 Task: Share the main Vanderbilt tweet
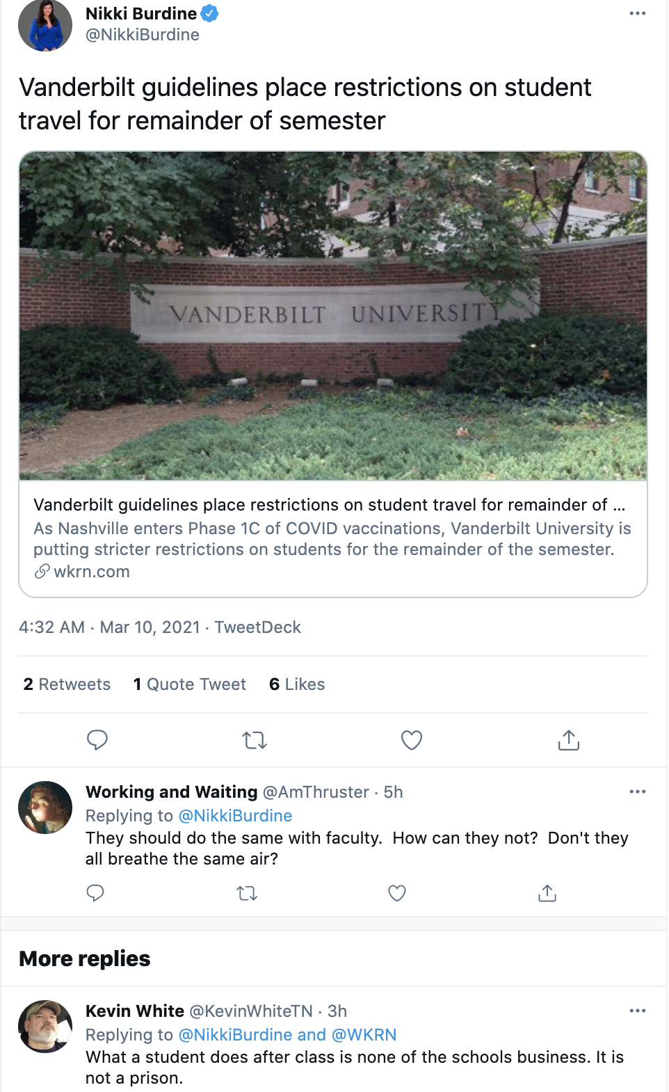pos(568,740)
